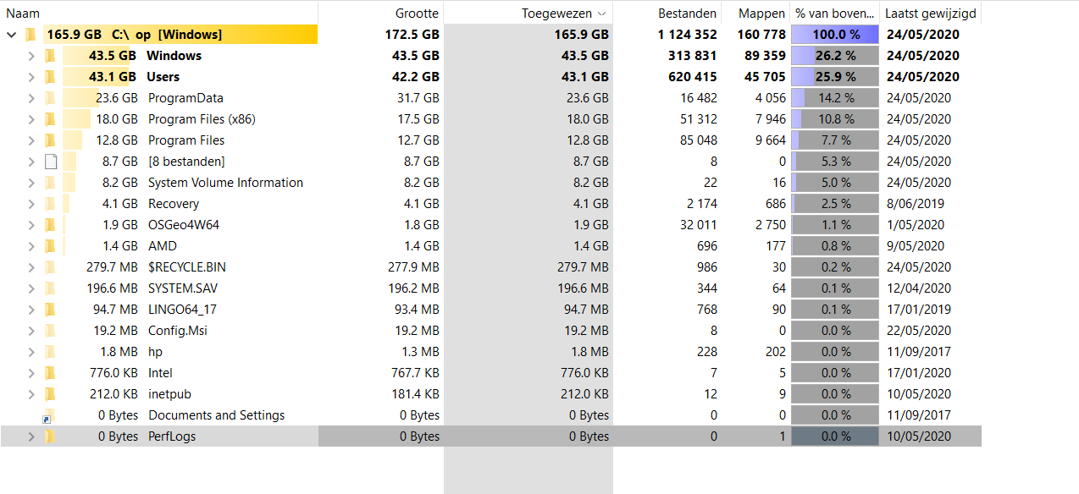Image resolution: width=1079 pixels, height=494 pixels.
Task: Click the C:\ drive root folder icon
Action: 30,35
